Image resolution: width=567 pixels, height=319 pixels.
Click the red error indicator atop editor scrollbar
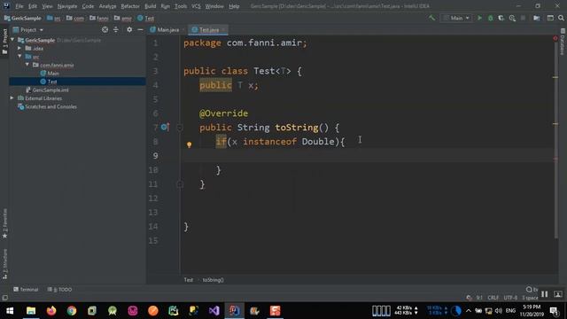555,38
